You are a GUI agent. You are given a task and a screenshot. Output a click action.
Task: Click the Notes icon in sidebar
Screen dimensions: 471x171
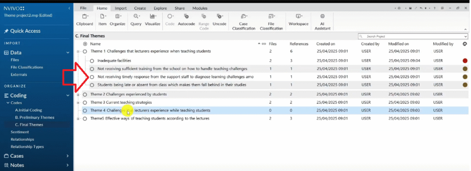tap(6, 165)
